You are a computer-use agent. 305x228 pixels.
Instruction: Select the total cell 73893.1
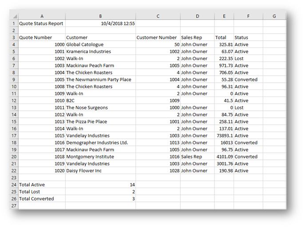(224, 135)
